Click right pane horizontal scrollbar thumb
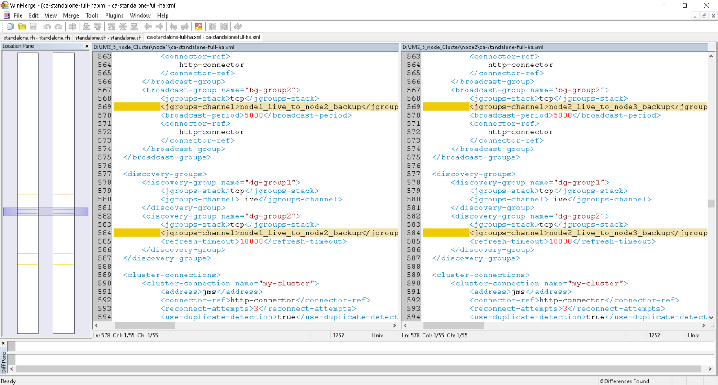718x385 pixels. 454,326
